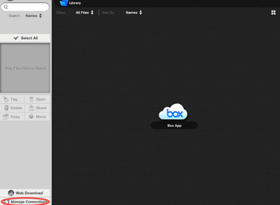Click the trash icon next to Delete
280x205 pixels.
click(x=6, y=108)
